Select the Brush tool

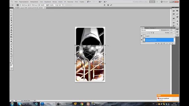[11, 28]
